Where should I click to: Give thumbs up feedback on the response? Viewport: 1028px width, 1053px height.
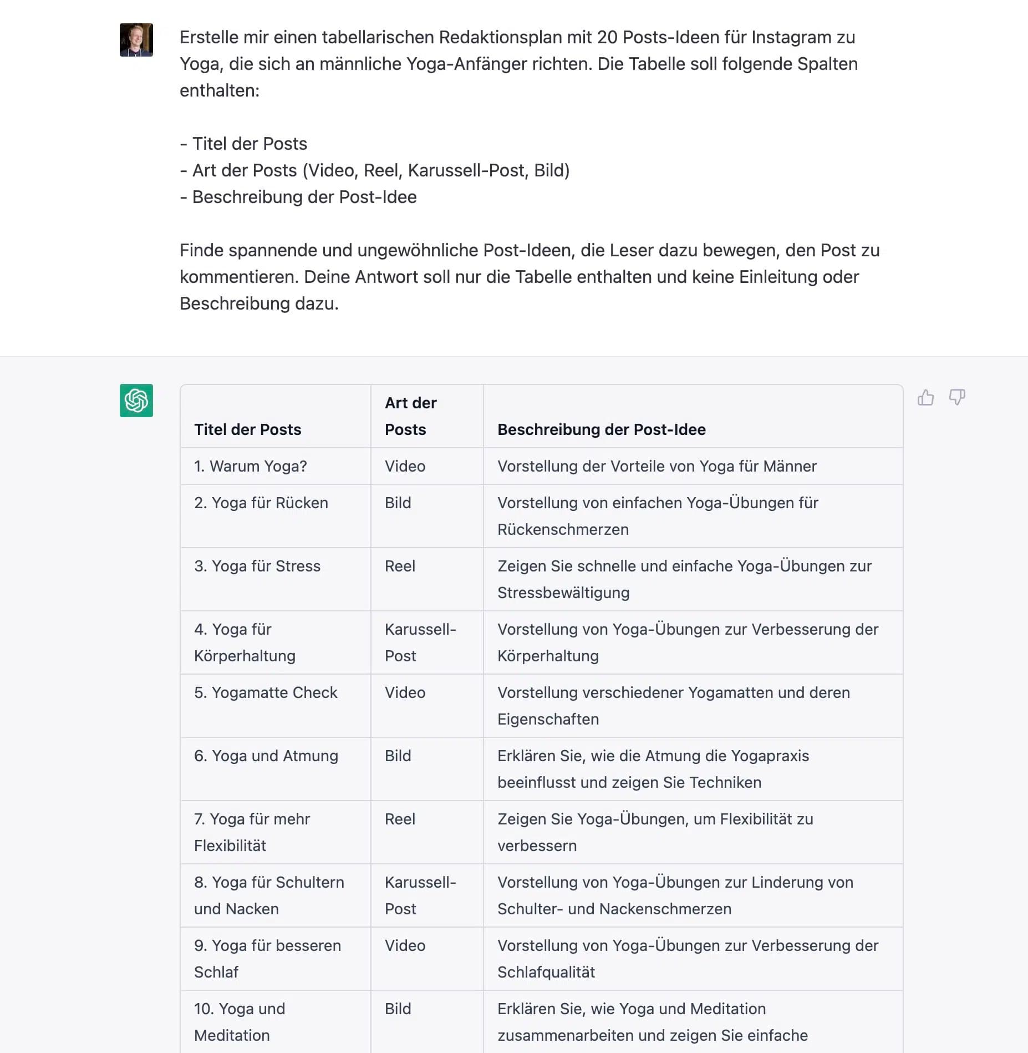tap(926, 397)
